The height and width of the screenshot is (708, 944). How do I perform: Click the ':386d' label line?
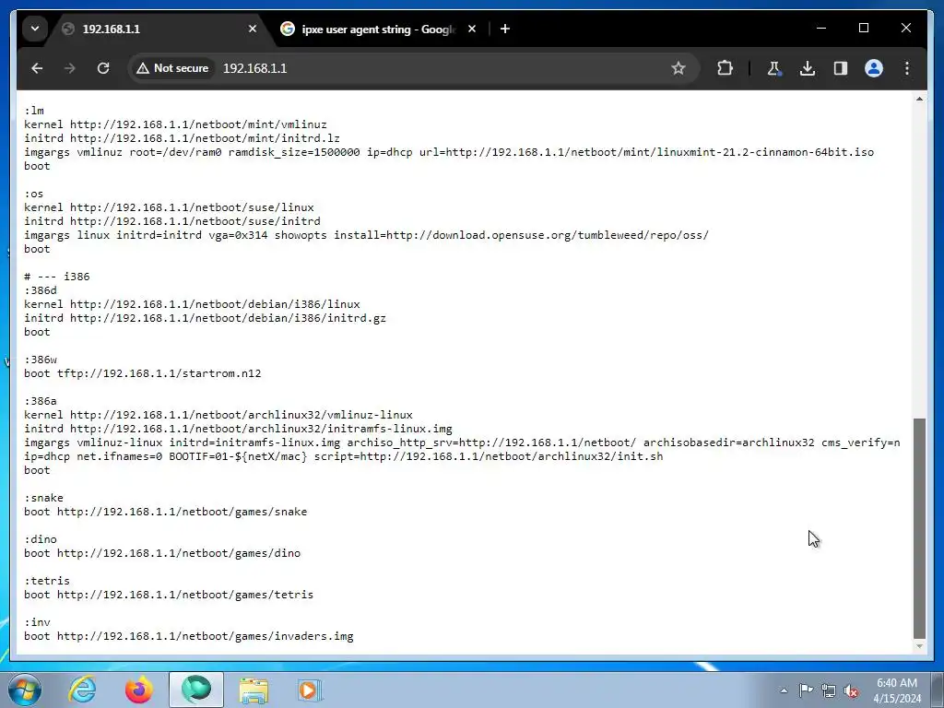pos(41,290)
